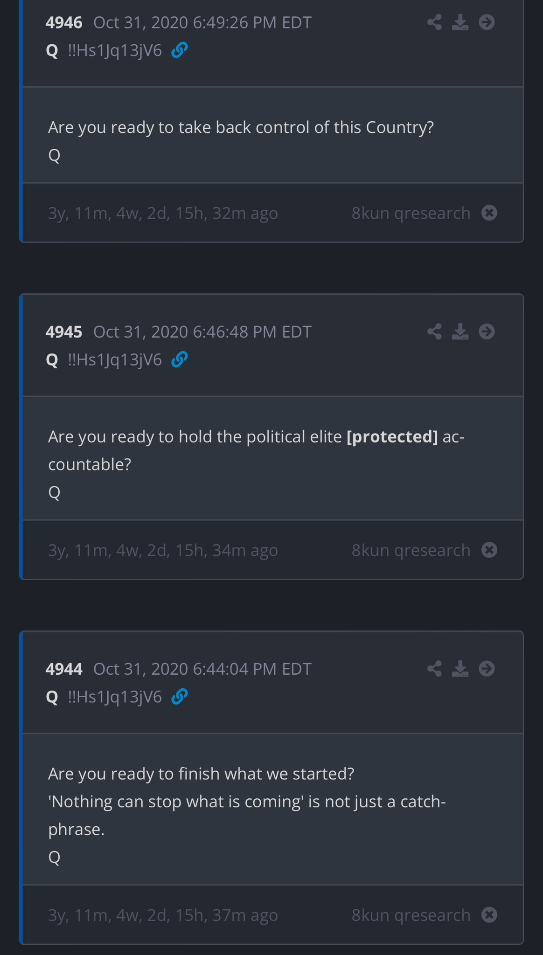Viewport: 543px width, 955px height.
Task: Download post 4945
Action: pyautogui.click(x=461, y=332)
